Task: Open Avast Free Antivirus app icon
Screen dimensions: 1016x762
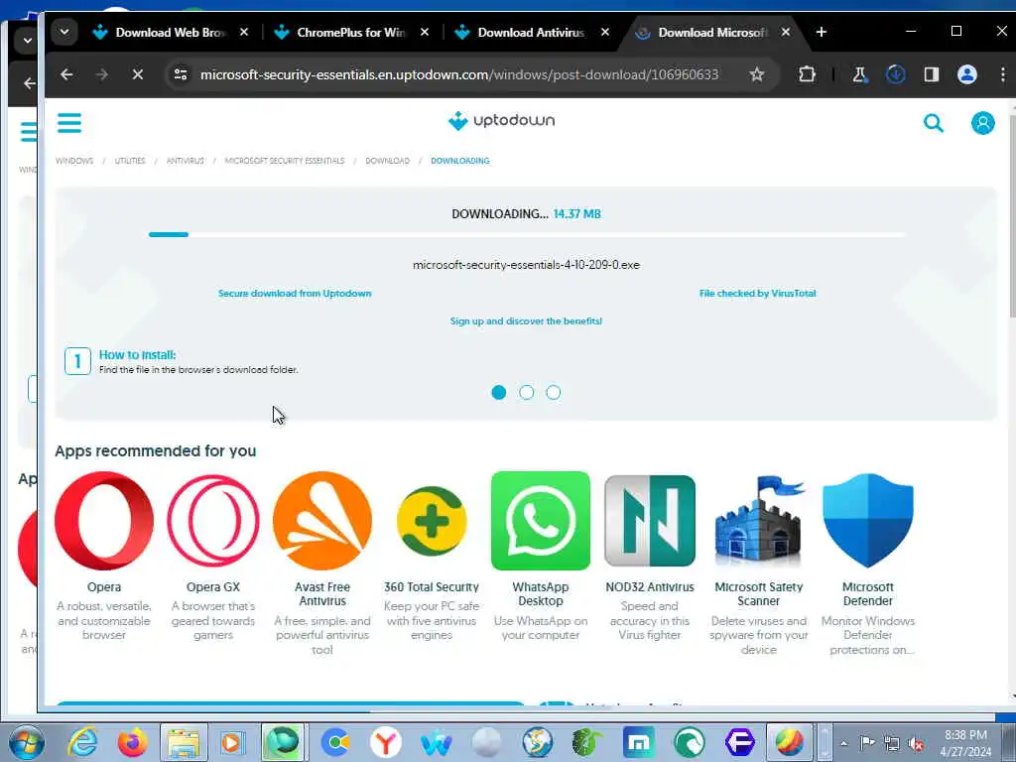Action: click(322, 520)
